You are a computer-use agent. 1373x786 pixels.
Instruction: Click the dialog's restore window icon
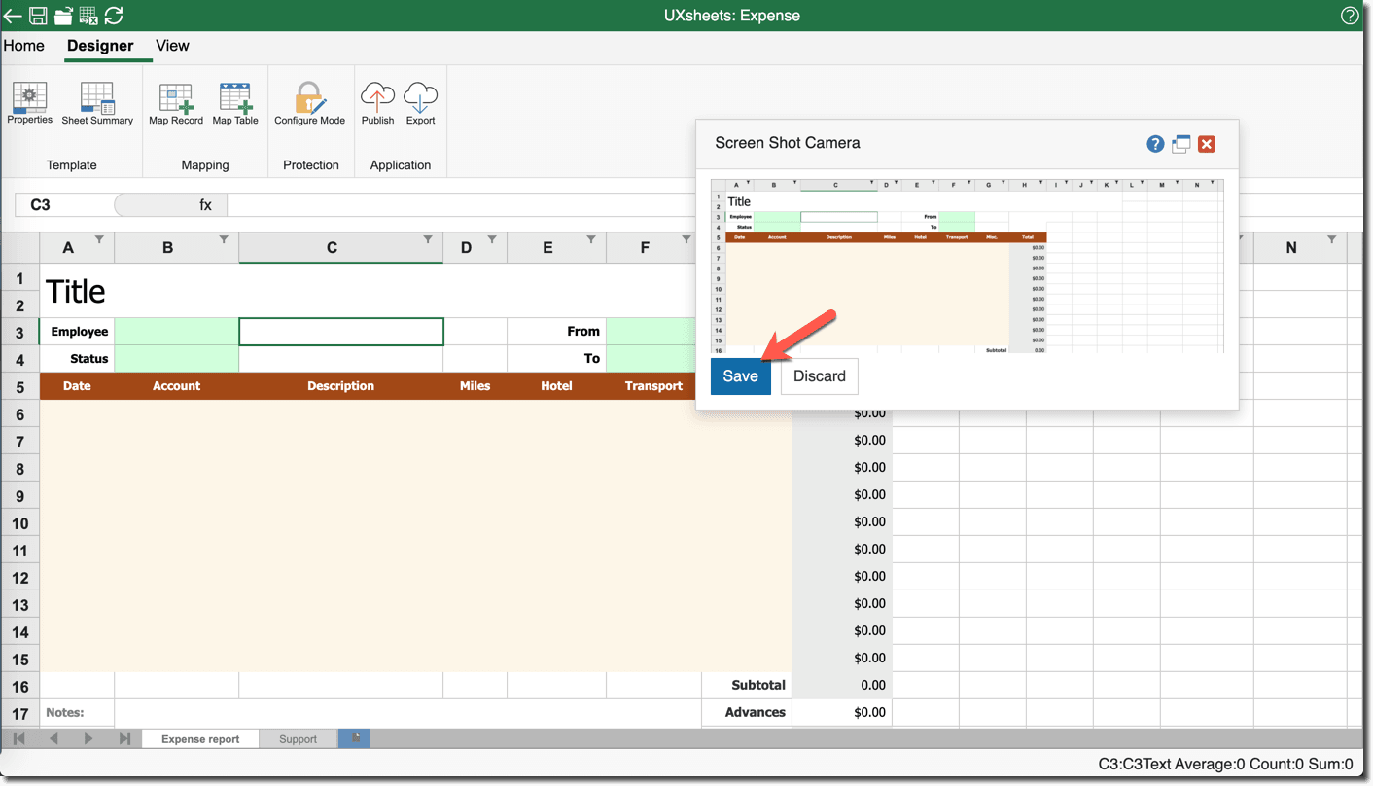pyautogui.click(x=1181, y=144)
